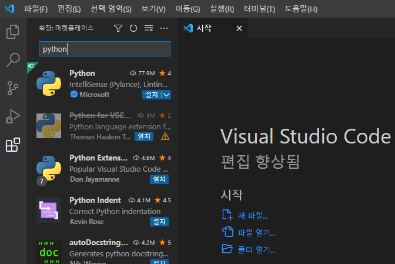Open the 보기(V) menu

[x=153, y=9]
